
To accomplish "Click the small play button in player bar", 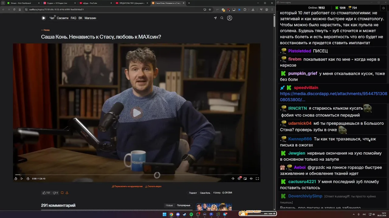I will point(22,179).
